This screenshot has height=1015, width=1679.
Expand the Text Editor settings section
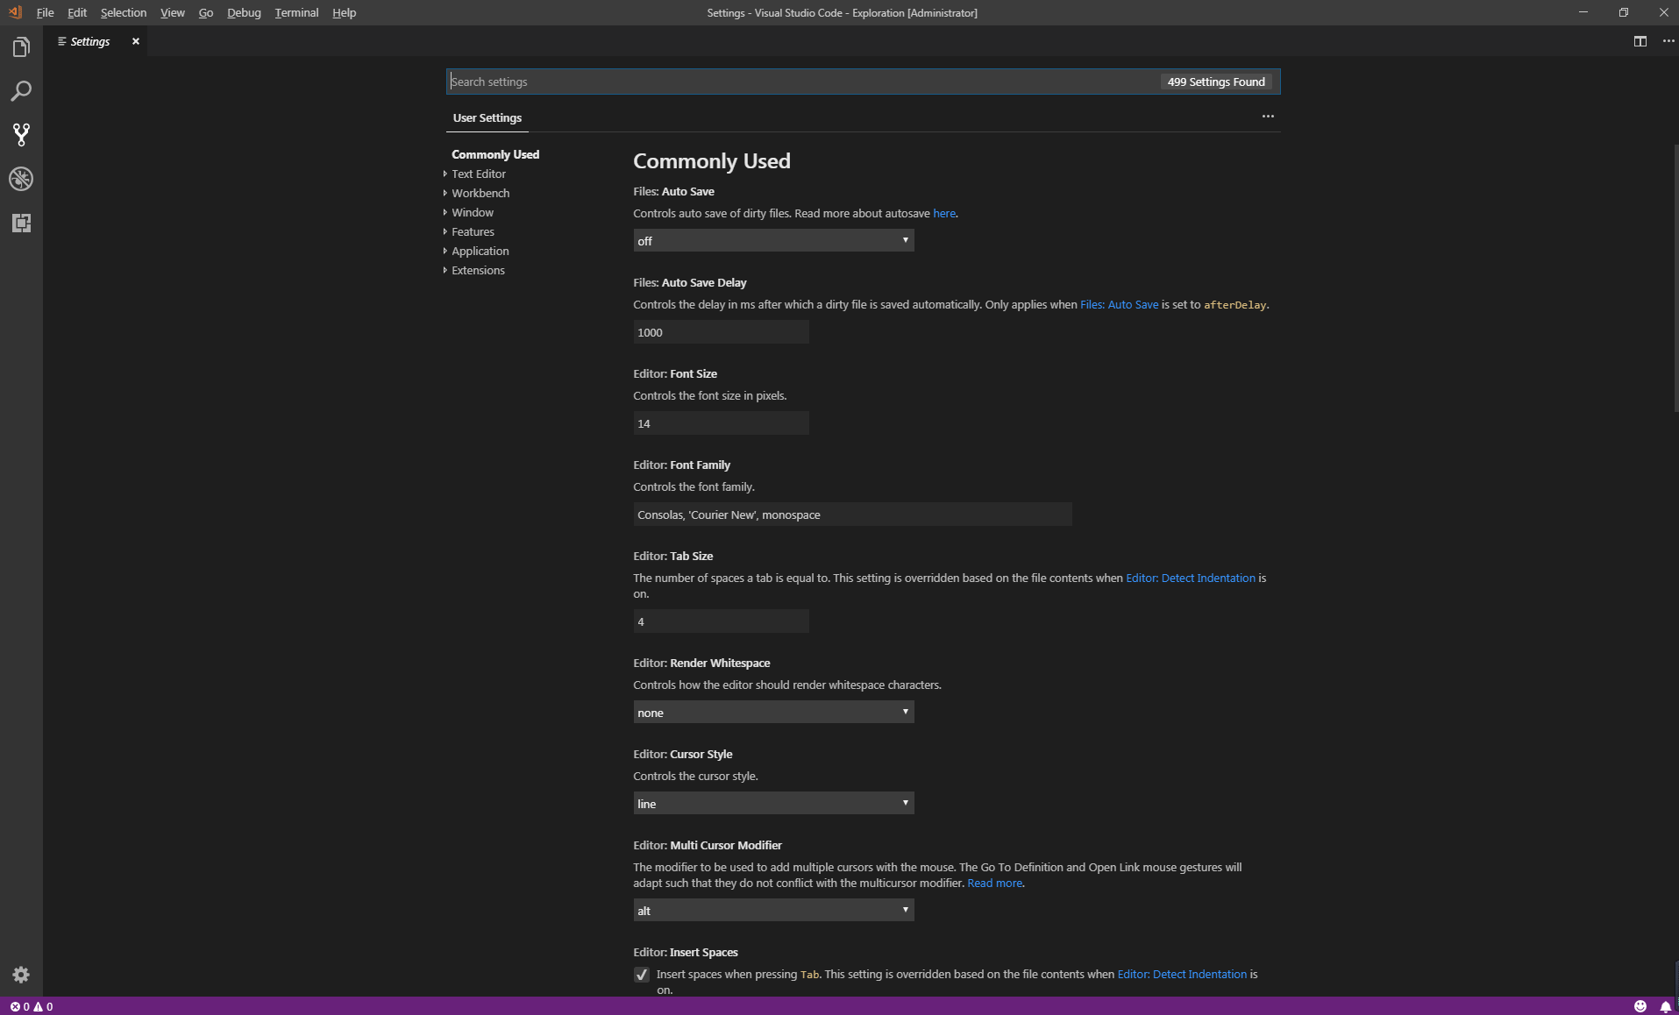[478, 174]
